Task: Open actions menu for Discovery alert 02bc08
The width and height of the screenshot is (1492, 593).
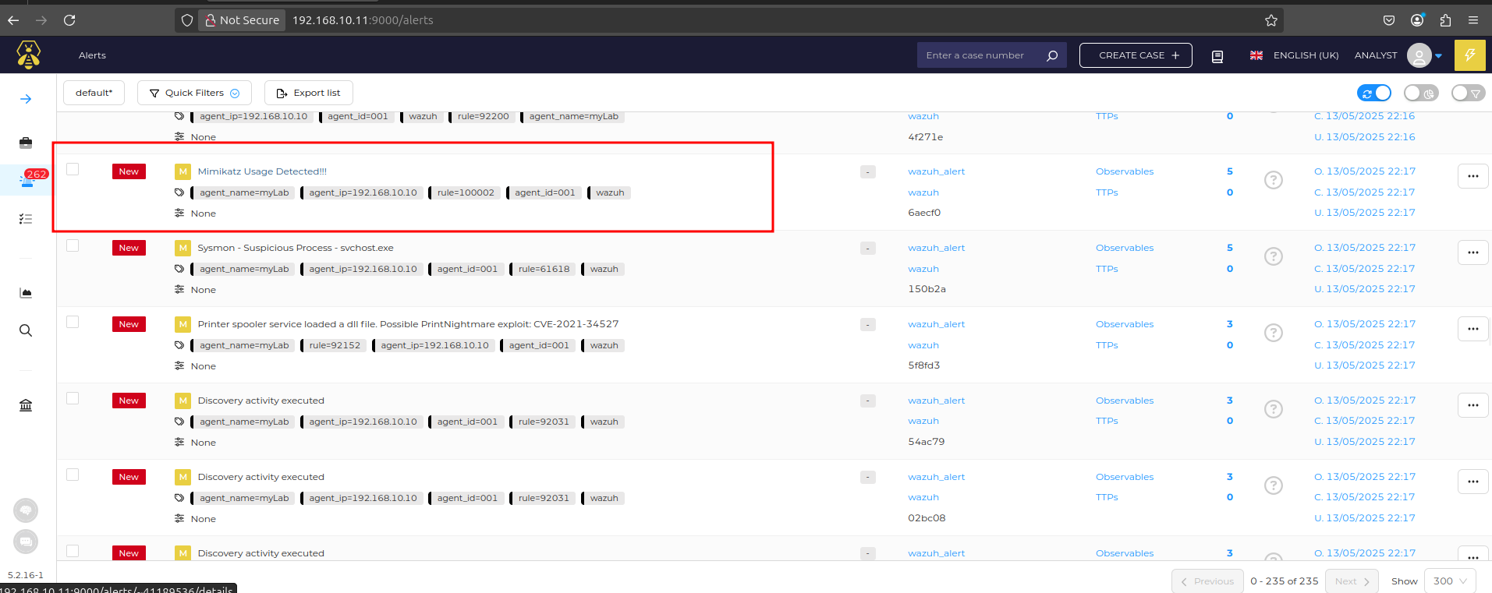Action: click(x=1473, y=482)
